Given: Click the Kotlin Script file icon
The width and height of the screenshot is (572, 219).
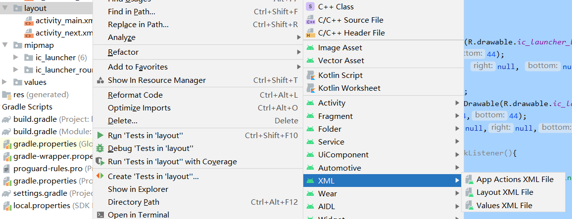Looking at the screenshot, I should point(311,75).
